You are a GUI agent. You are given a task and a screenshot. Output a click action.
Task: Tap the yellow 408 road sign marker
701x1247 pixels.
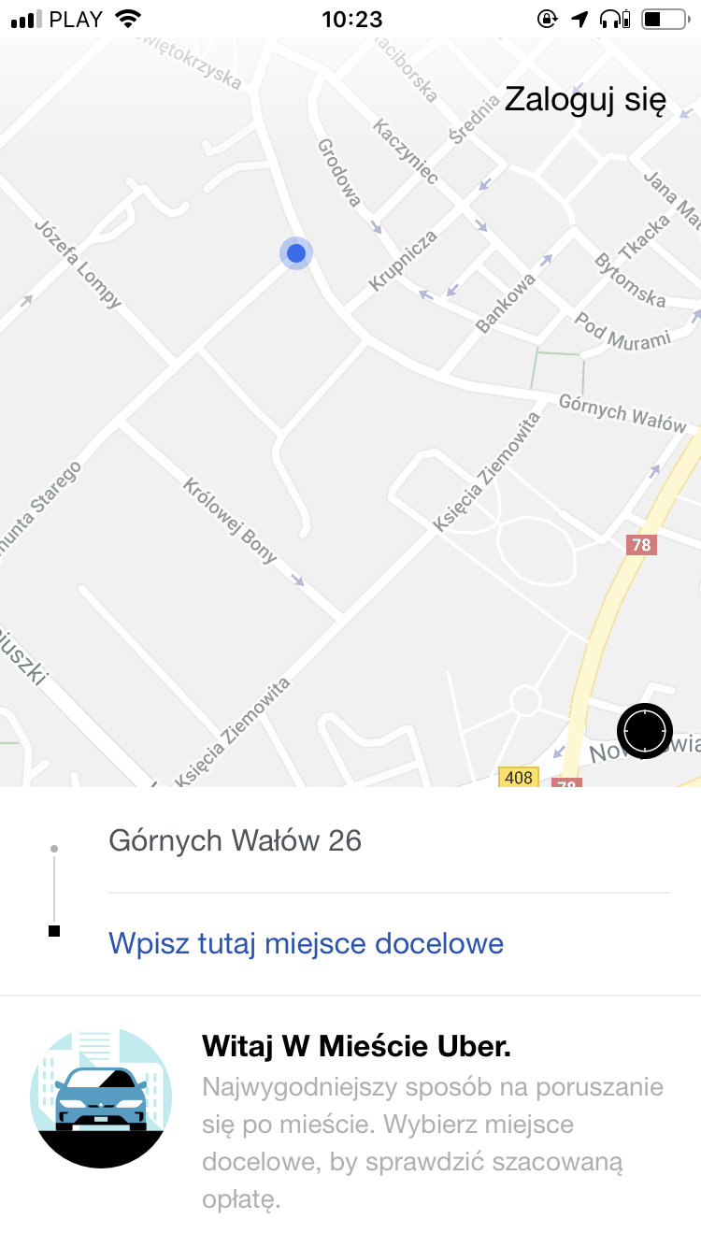tap(518, 777)
